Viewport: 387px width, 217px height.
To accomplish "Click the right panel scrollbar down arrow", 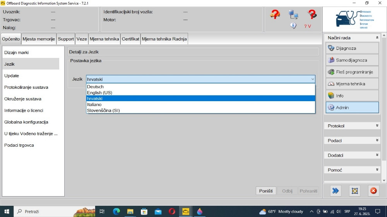I will [x=384, y=180].
